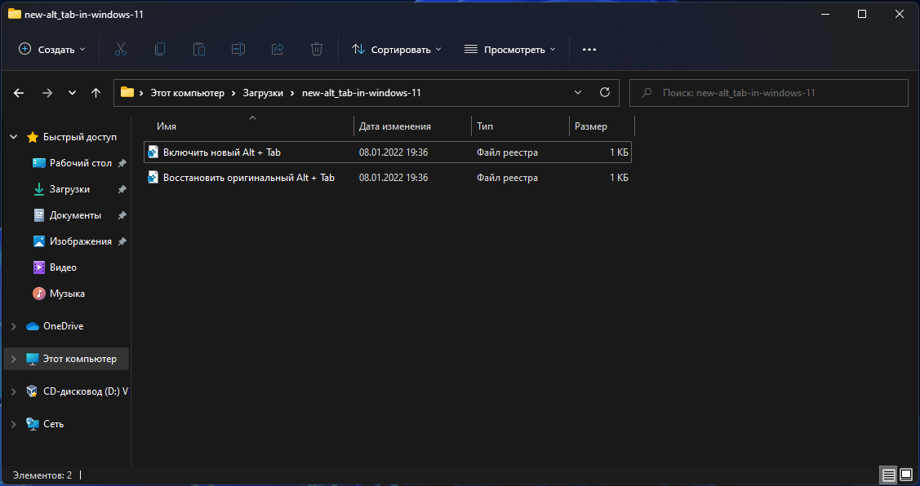Click the CD-дисковод (D:) drive icon
Viewport: 920px width, 486px height.
click(x=33, y=391)
